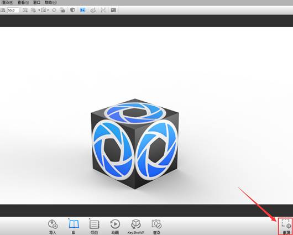This screenshot has height=235, width=293.
Task: Open the 动画 animation panel
Action: coord(115,226)
